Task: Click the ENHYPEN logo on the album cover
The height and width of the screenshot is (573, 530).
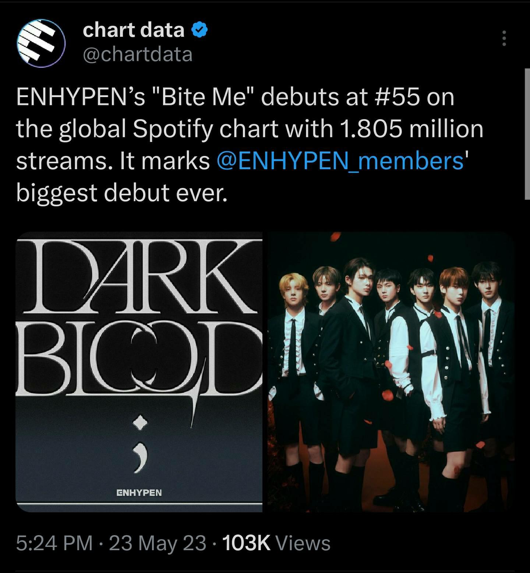Action: pos(139,492)
